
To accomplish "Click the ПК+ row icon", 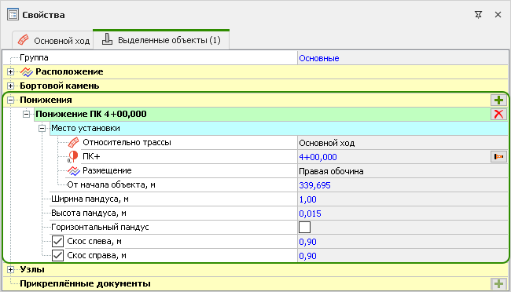I will 73,156.
